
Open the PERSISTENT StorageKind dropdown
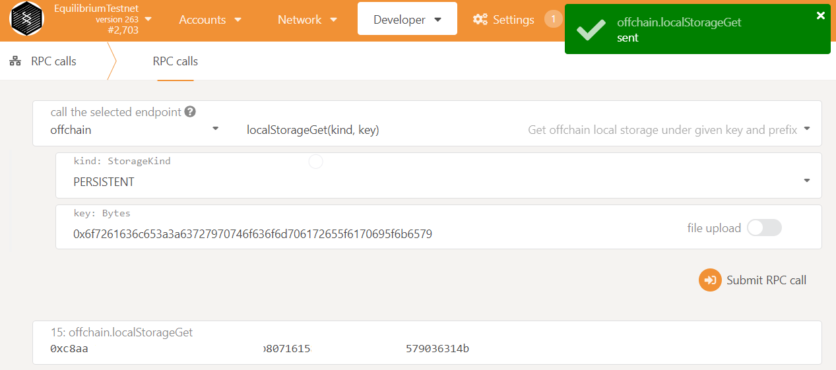(x=438, y=182)
